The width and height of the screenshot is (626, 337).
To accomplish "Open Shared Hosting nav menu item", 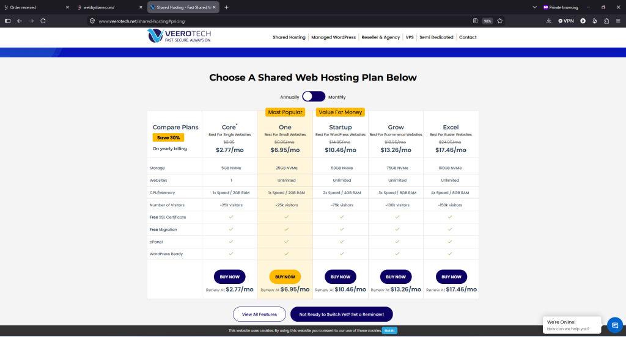I will (289, 37).
